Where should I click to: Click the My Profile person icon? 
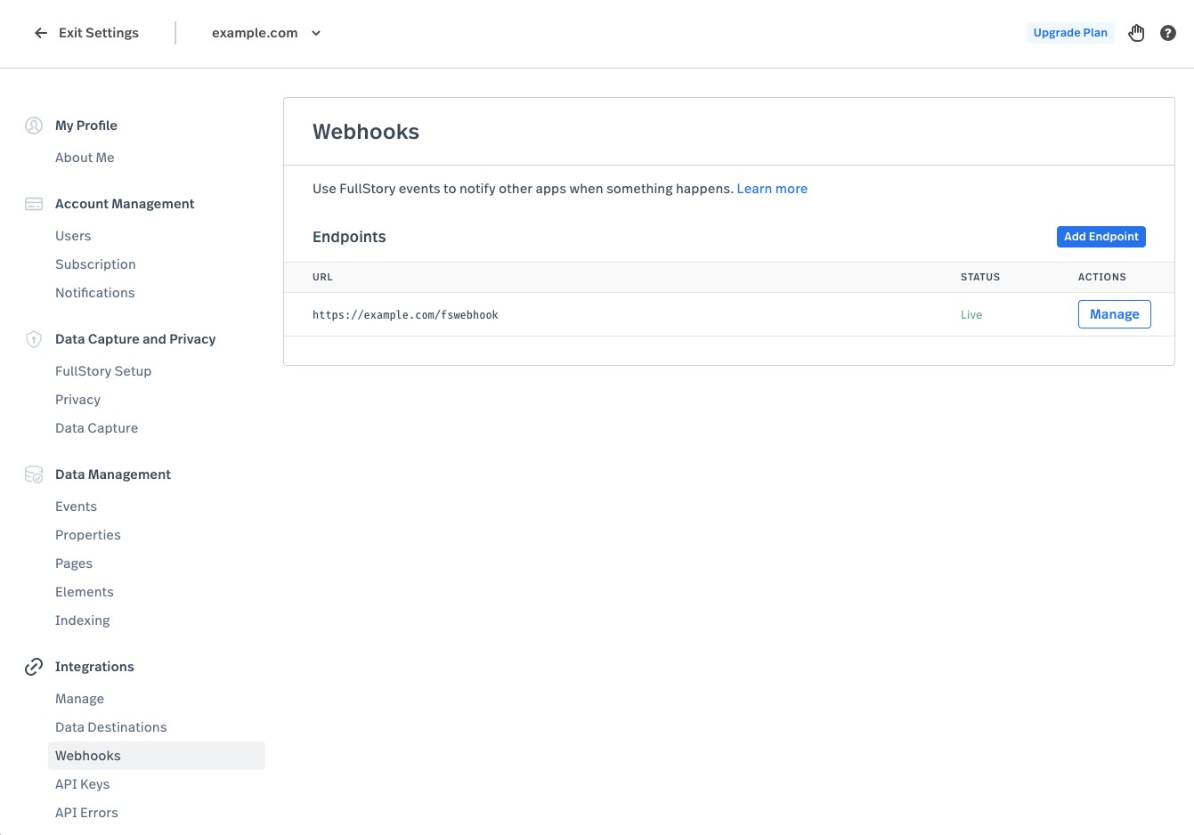tap(34, 126)
